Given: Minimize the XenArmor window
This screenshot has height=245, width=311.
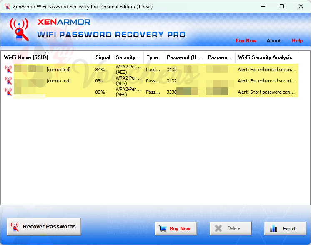Looking at the screenshot, I should pyautogui.click(x=263, y=6).
